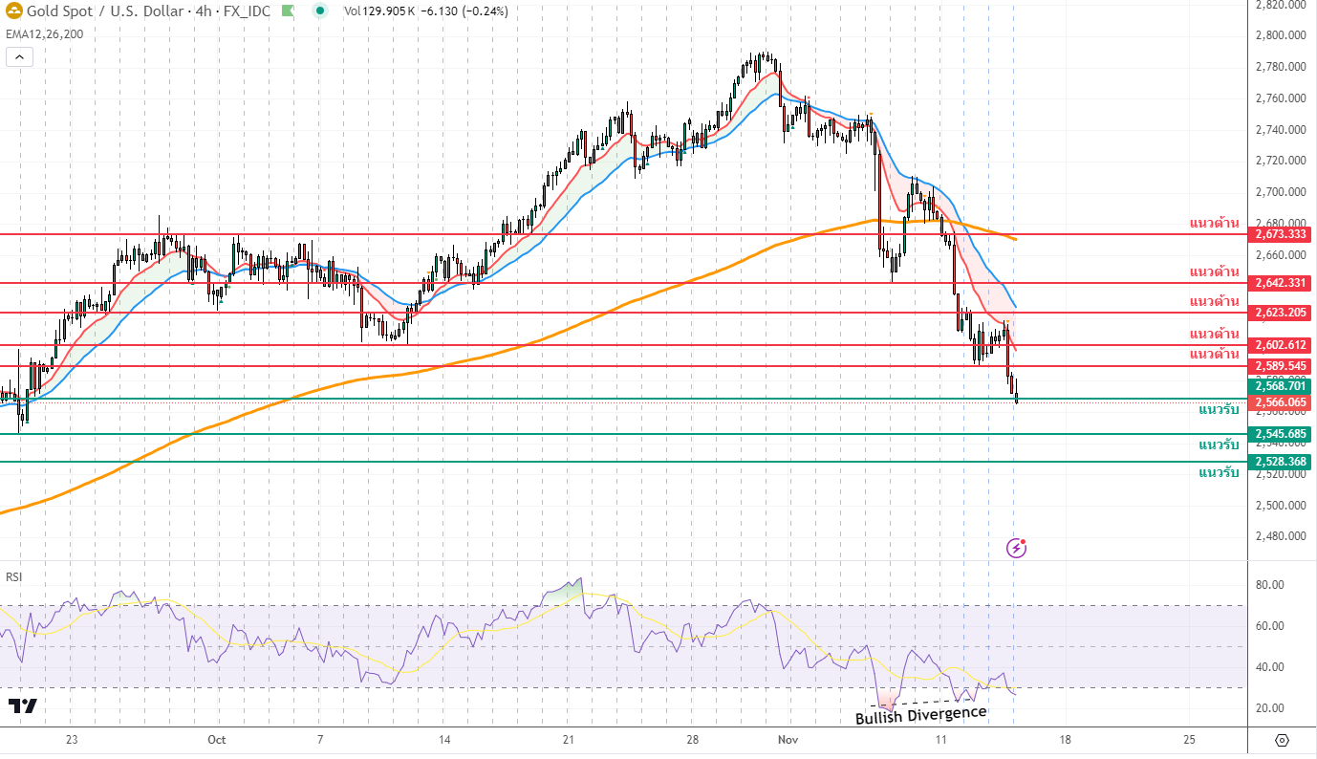Click the 20.00 RSI scale value
The image size is (1317, 759).
[x=1268, y=708]
